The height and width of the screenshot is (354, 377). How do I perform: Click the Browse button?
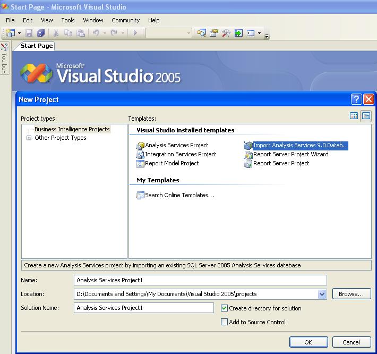click(352, 294)
